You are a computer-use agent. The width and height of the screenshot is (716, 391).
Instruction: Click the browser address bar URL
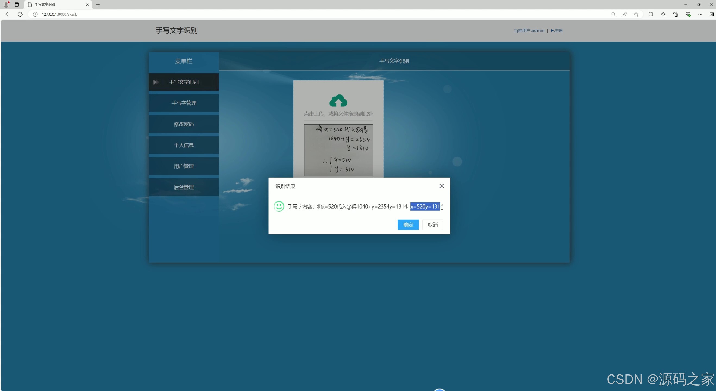click(59, 14)
